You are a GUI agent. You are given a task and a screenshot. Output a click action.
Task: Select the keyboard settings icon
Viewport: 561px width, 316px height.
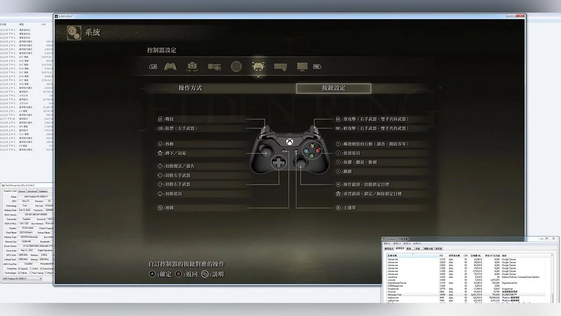pos(280,66)
